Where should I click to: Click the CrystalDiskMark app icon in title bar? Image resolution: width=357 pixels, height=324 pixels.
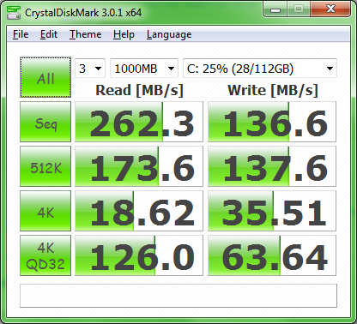coord(14,13)
